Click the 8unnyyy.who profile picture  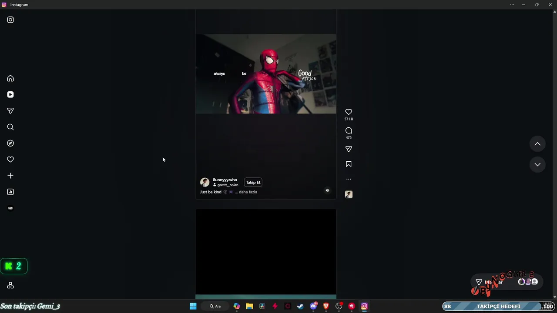point(205,182)
